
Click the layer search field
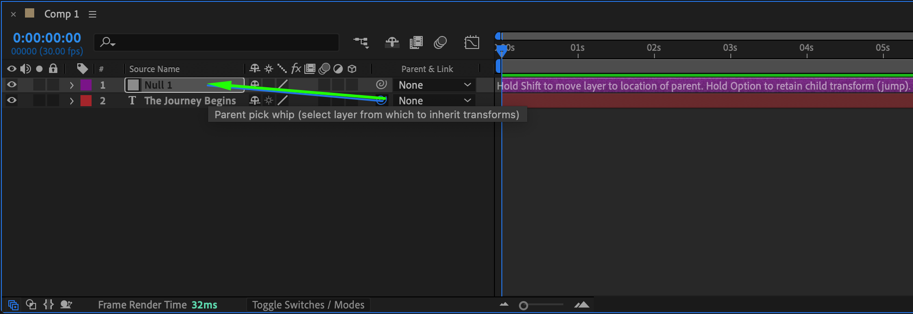(x=222, y=42)
